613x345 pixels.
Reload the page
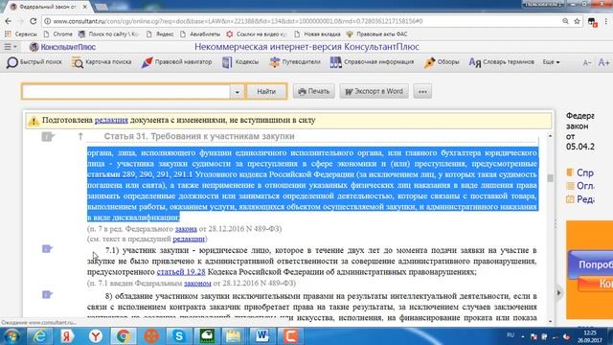pyautogui.click(x=34, y=21)
